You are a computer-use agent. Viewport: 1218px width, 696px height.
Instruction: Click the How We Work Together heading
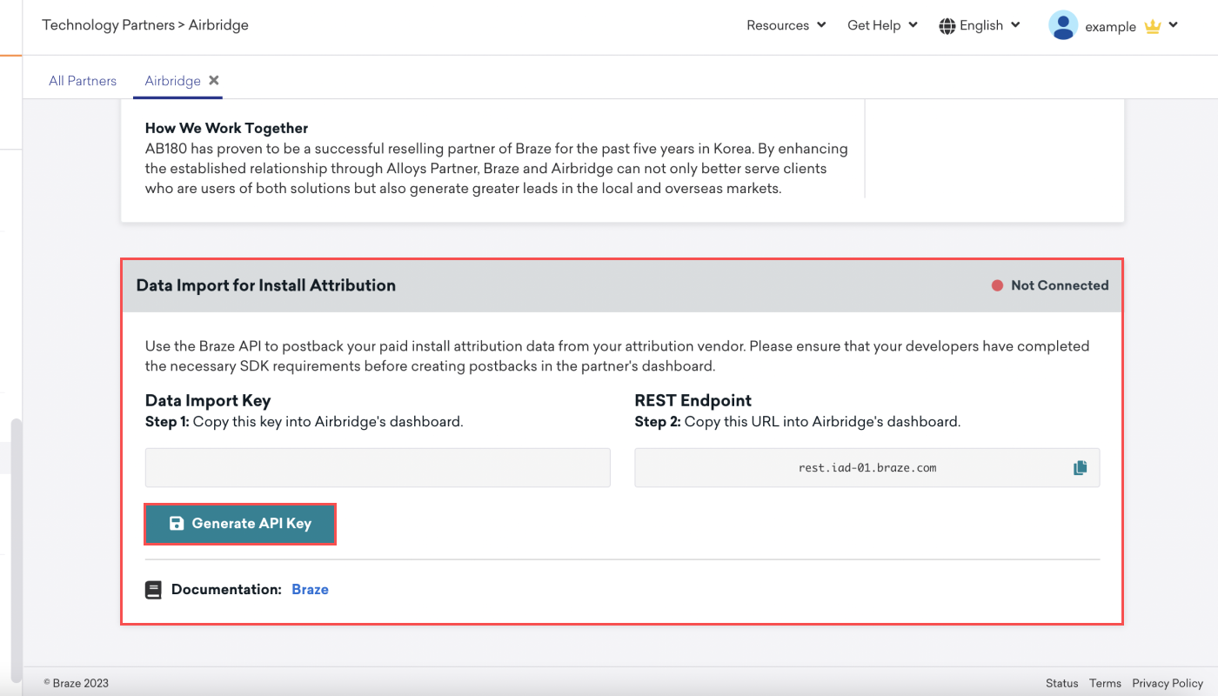point(227,129)
